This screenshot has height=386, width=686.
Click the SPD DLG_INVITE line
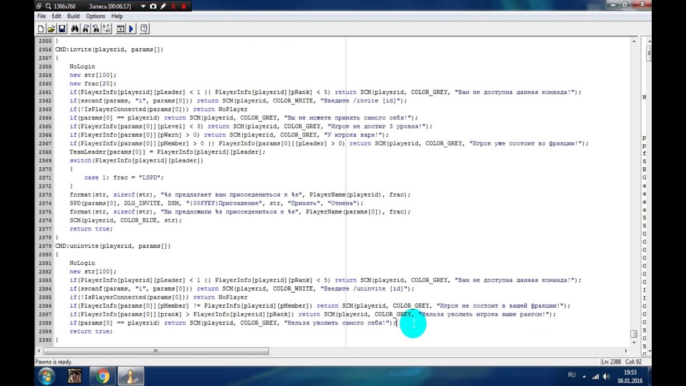(x=217, y=203)
